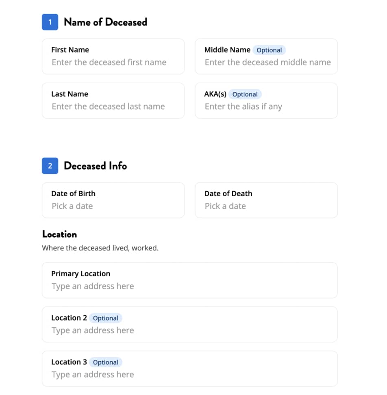
Task: Click the Optional tag on Location 2
Action: [x=106, y=318]
